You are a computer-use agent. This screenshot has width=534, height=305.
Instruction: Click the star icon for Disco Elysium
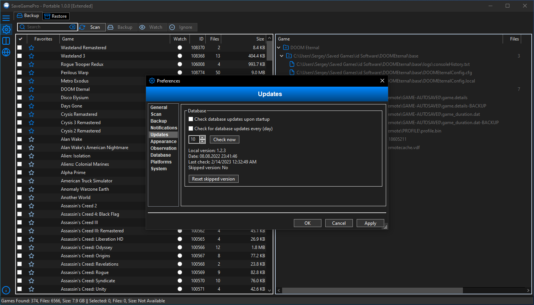coord(31,98)
